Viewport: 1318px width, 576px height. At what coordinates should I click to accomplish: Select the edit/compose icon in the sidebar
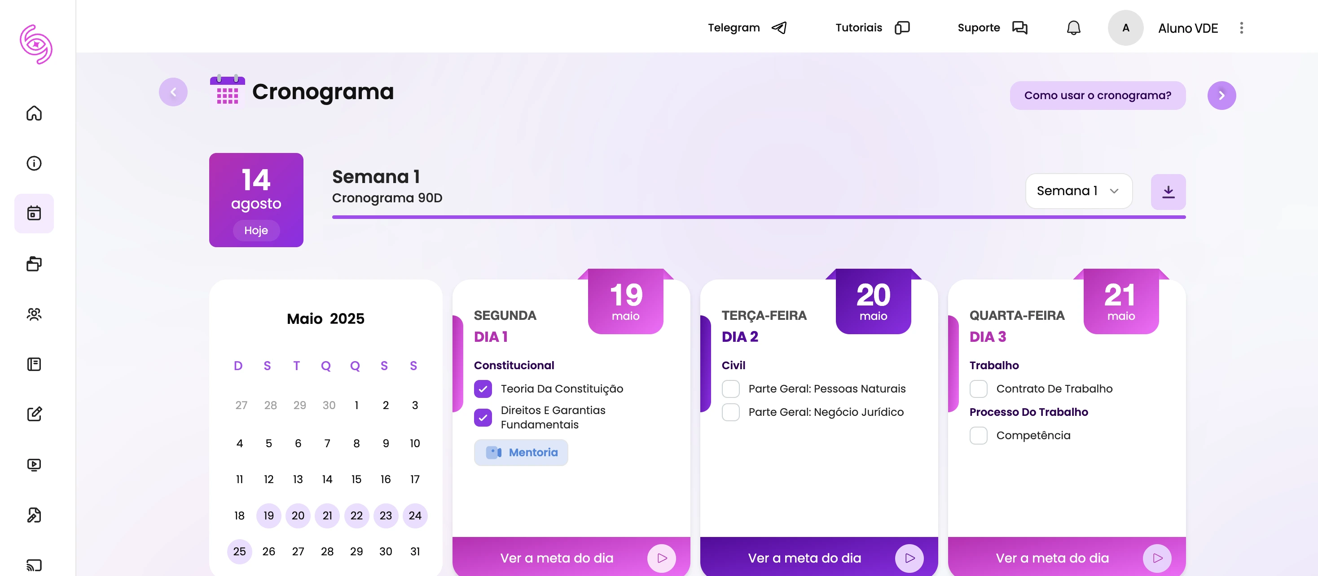click(x=34, y=414)
